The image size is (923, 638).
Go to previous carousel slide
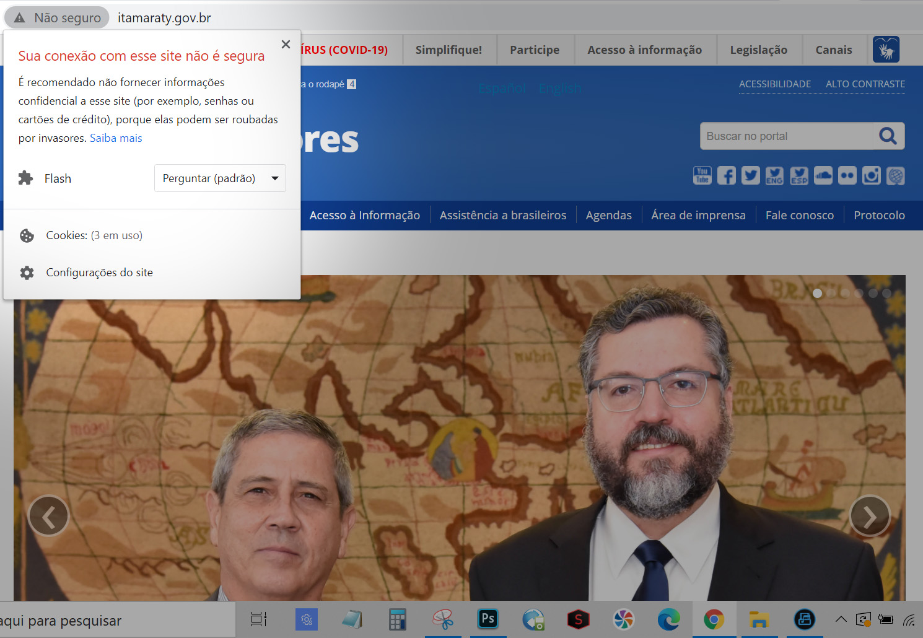48,515
